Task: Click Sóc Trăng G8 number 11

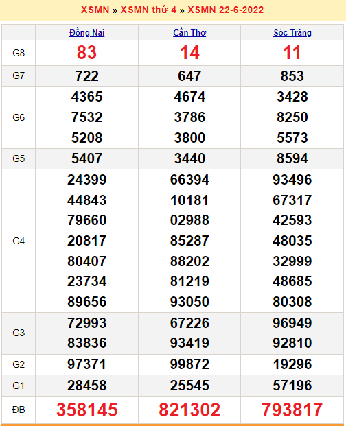Action: pos(292,52)
